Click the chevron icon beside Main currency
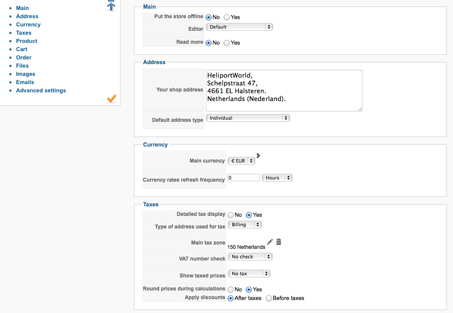 coord(258,156)
